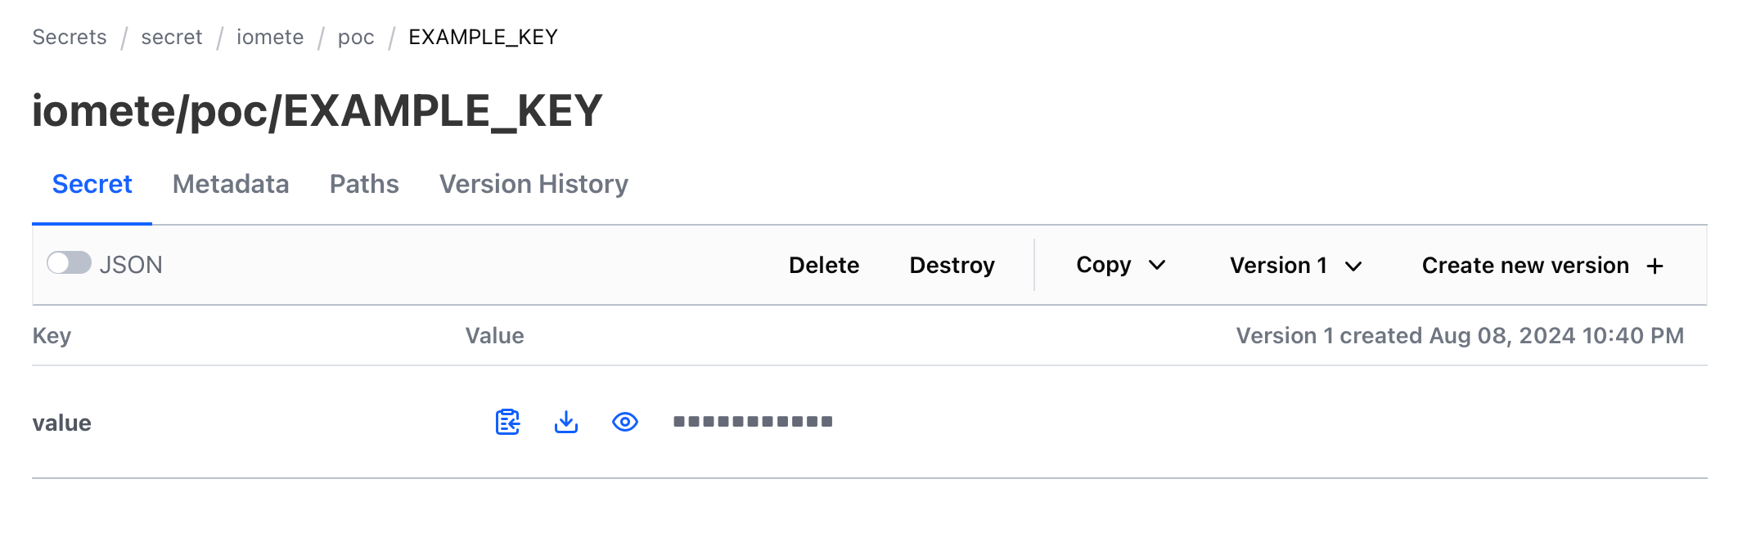Copy the secret value to clipboard icon
The image size is (1738, 546).
coord(507,422)
